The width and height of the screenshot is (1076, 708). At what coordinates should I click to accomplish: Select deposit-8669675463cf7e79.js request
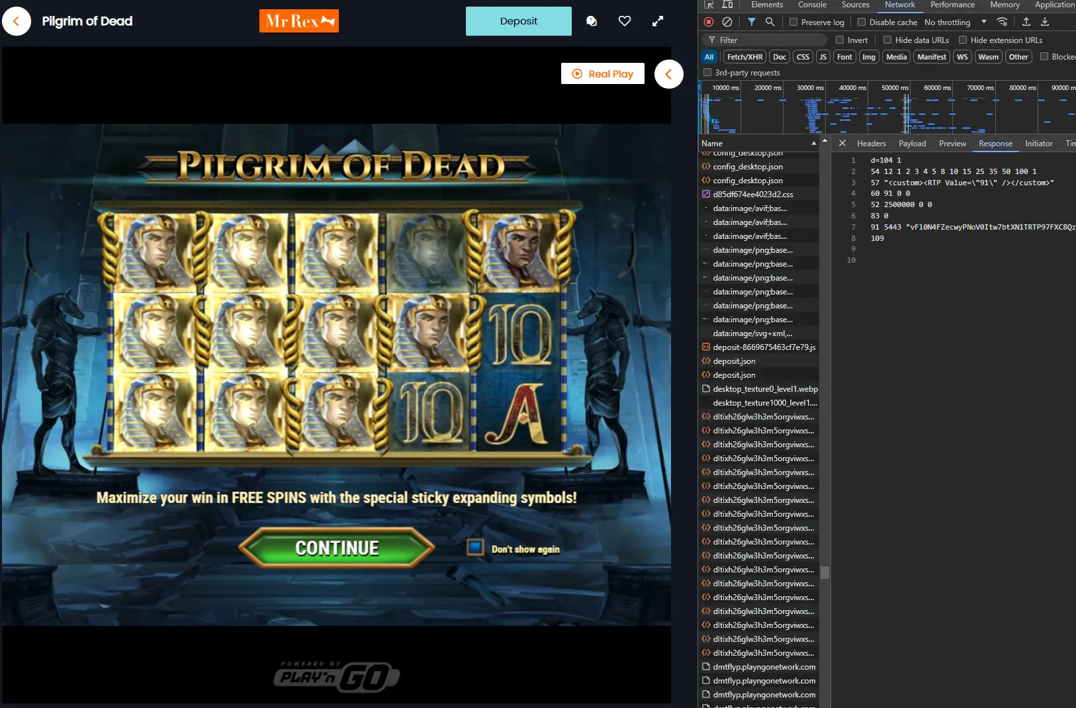(x=760, y=347)
